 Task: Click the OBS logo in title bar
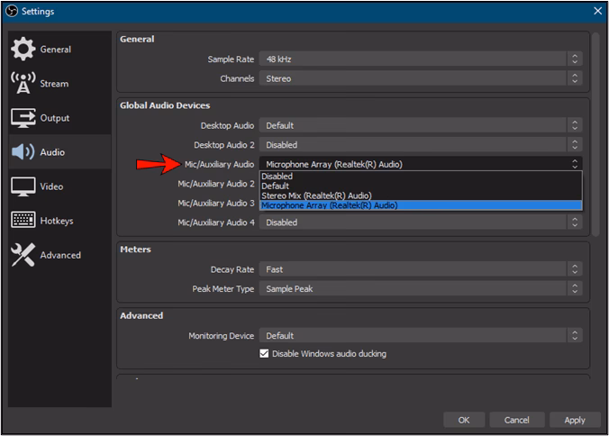click(12, 11)
